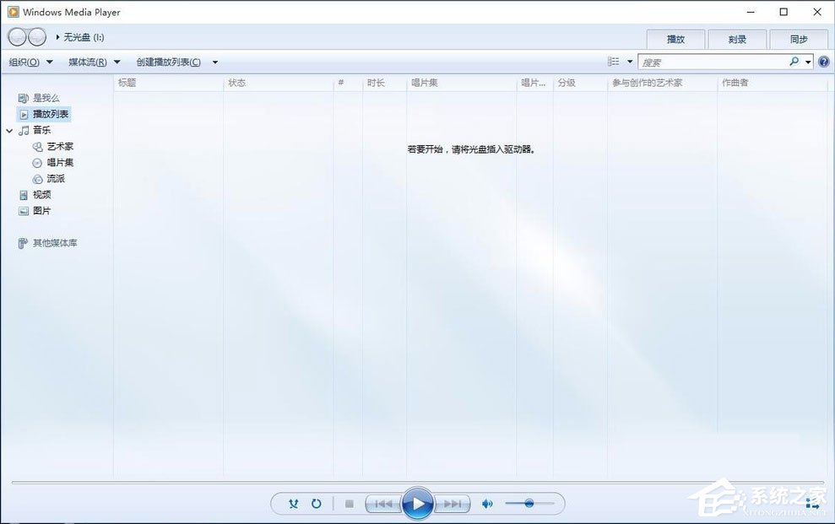Stop playback with the stop button
The image size is (835, 524).
tap(349, 503)
